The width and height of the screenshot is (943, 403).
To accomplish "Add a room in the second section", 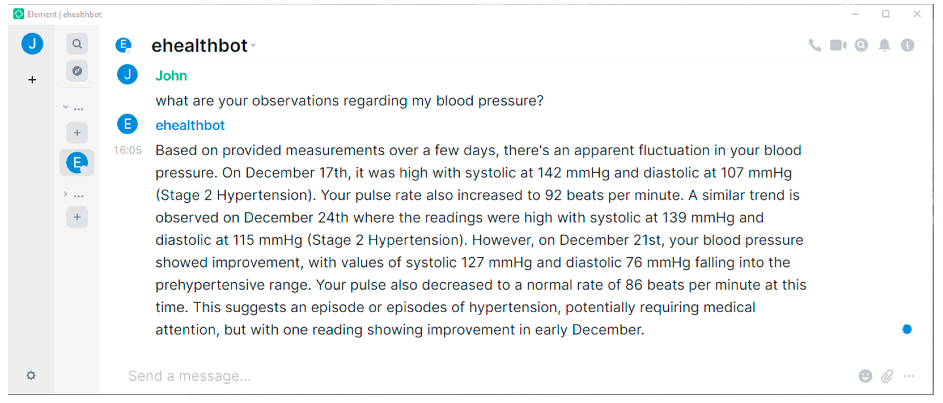I will pyautogui.click(x=77, y=217).
